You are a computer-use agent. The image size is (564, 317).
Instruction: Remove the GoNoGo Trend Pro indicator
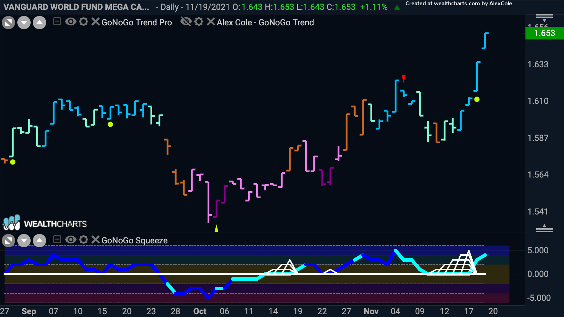pyautogui.click(x=96, y=22)
